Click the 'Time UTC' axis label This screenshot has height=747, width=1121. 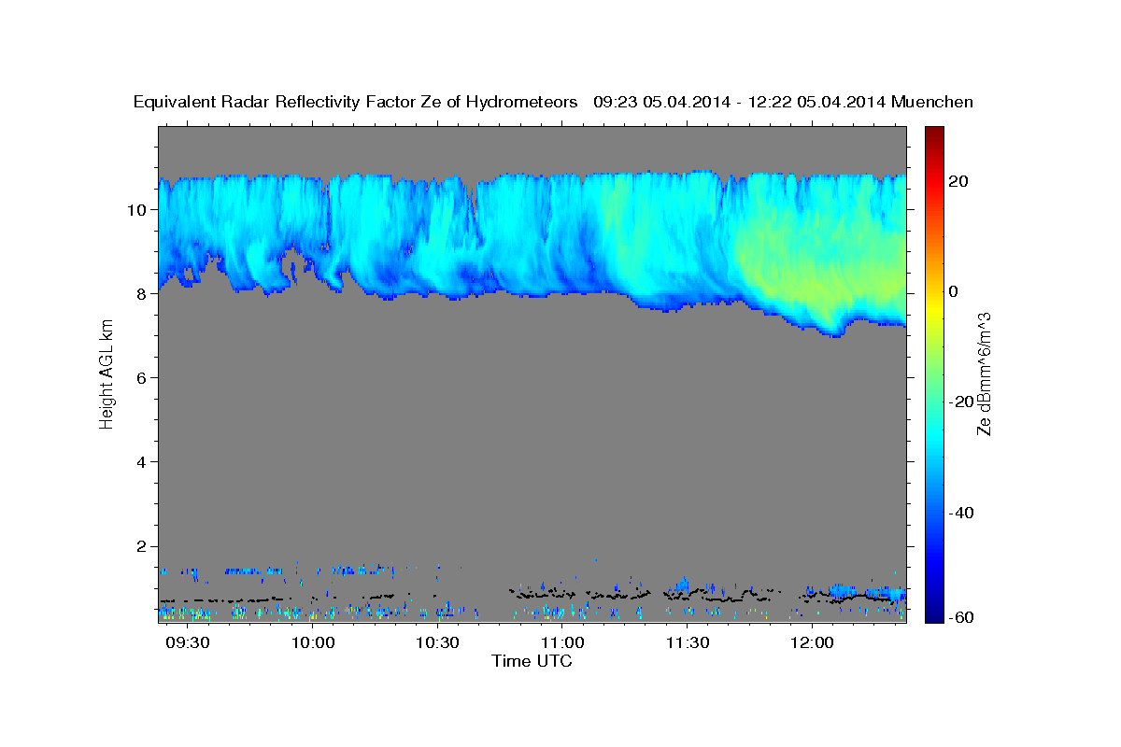(532, 661)
